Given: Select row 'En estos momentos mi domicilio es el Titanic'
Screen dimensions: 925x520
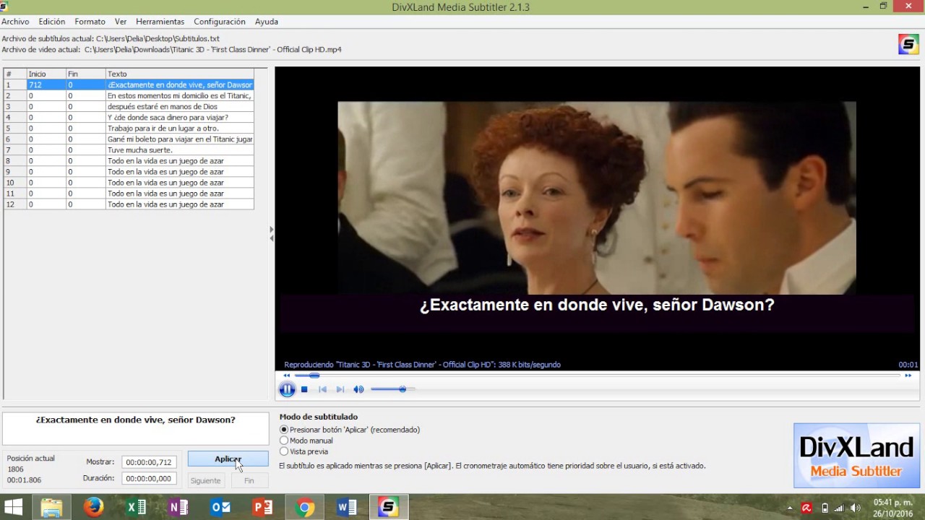Looking at the screenshot, I should point(129,95).
